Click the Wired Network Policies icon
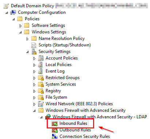Image resolution: width=150 pixels, height=139 pixels. pos(41,104)
